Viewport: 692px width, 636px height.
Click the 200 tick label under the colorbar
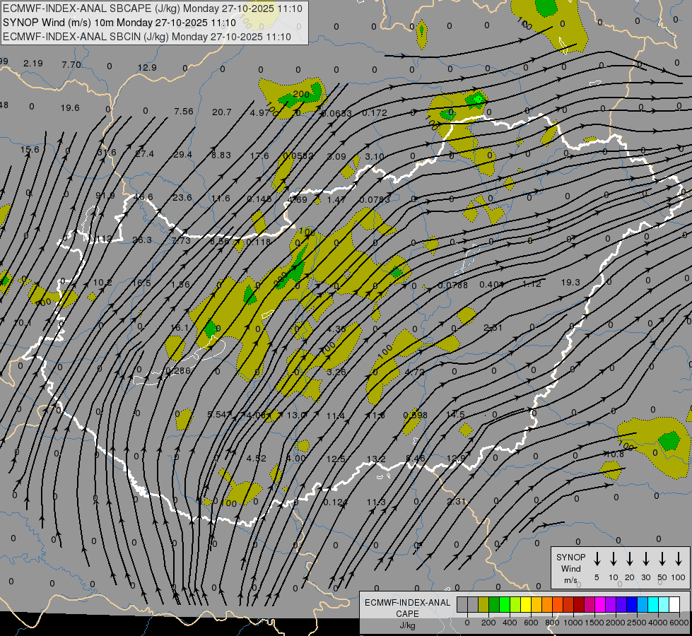(x=488, y=623)
